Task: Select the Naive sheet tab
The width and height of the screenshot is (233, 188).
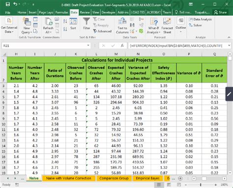Action: [x=34, y=178]
